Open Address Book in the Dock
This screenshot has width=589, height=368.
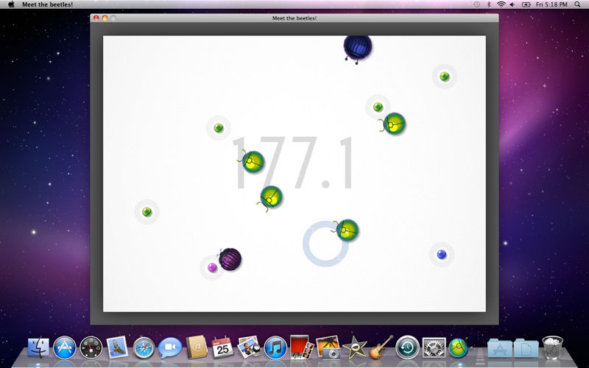point(197,347)
